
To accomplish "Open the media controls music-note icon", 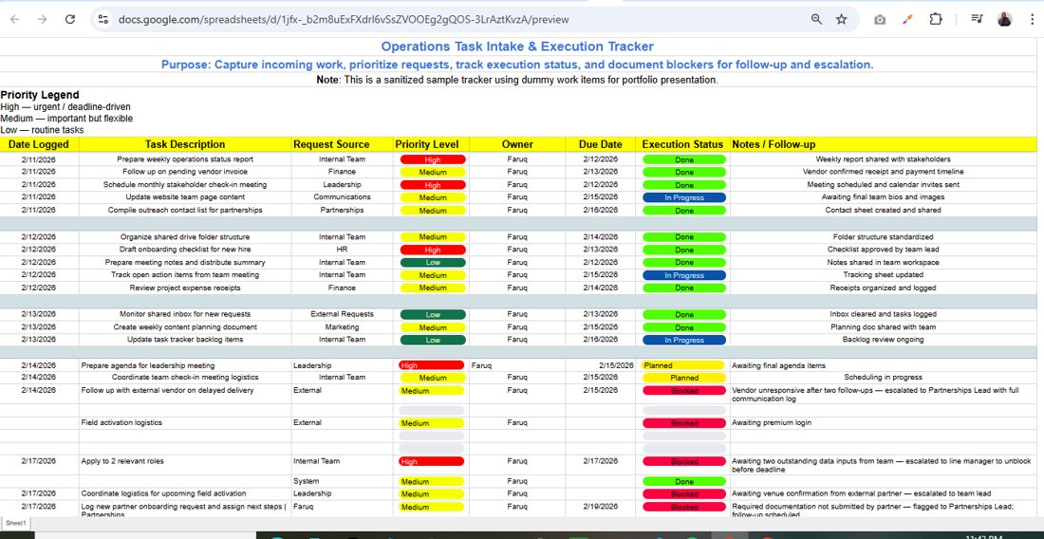I will coord(977,19).
